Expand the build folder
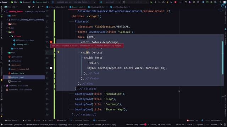This screenshot has height=127, width=227. (x=7, y=24)
